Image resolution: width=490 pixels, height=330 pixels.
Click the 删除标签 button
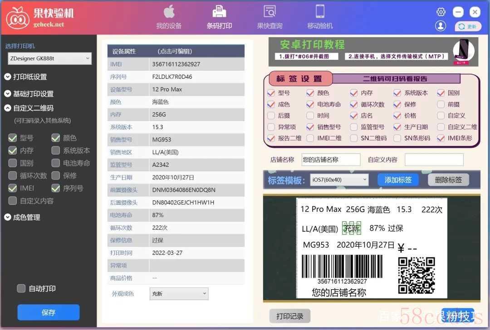tap(448, 180)
